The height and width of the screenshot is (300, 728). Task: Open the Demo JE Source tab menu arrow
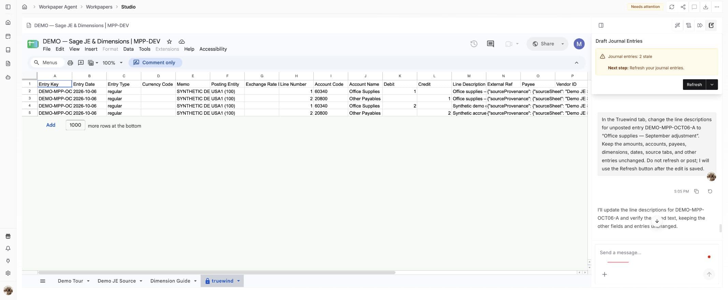tap(141, 281)
